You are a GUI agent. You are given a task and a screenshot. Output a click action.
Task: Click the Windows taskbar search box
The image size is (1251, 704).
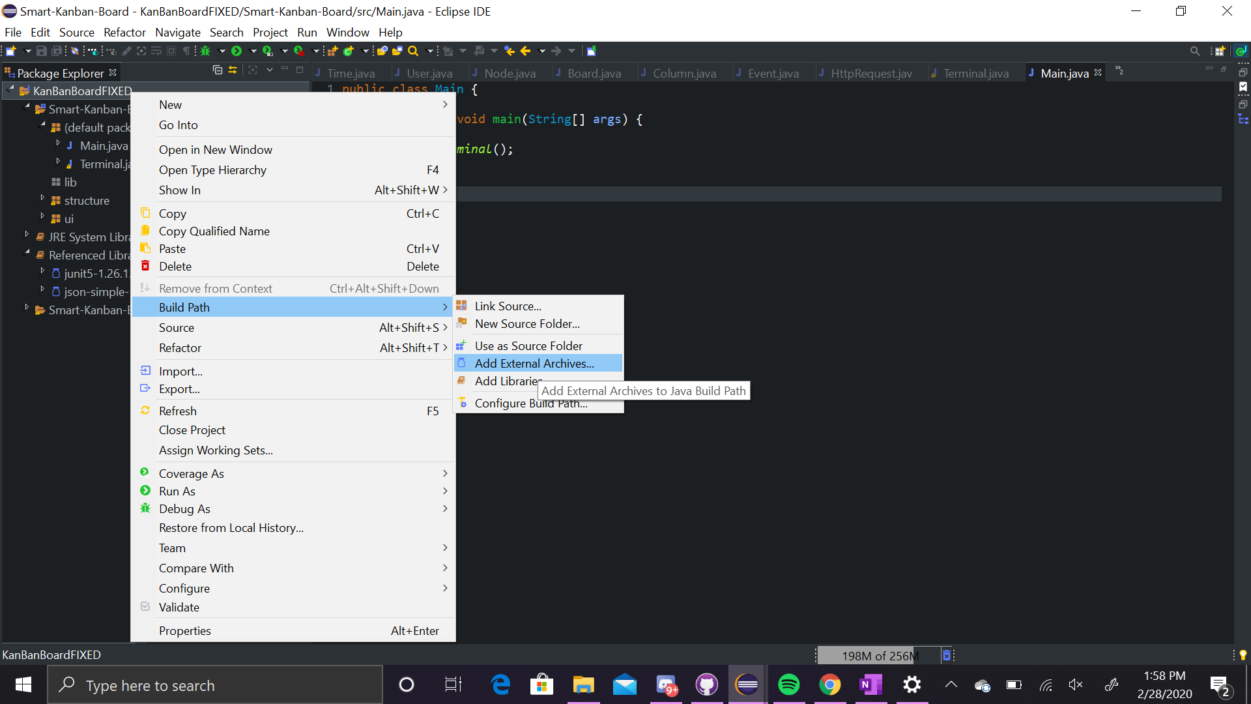215,685
